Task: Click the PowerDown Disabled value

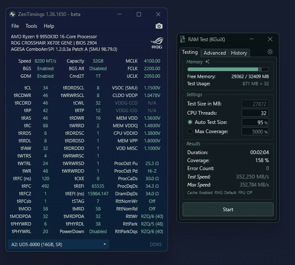Action: coord(98,231)
